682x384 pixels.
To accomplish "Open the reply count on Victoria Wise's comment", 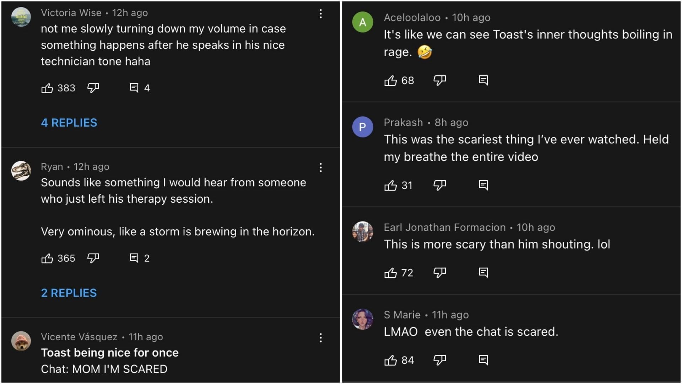I will coord(139,88).
